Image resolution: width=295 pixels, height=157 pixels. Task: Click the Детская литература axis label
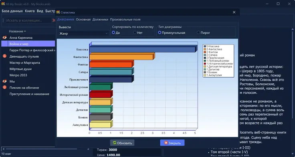click(75, 102)
